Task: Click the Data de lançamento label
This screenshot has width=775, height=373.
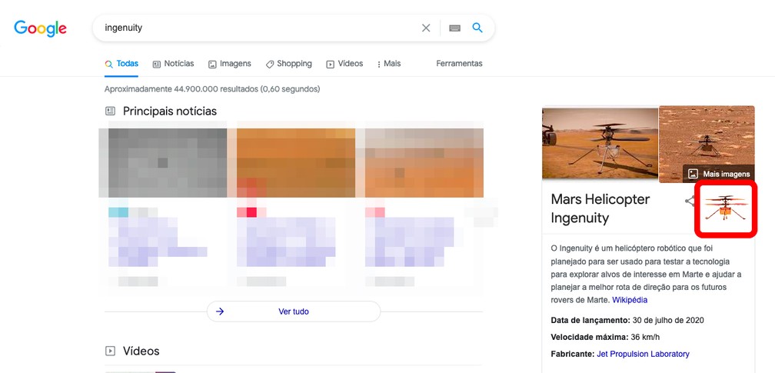Action: pyautogui.click(x=590, y=320)
